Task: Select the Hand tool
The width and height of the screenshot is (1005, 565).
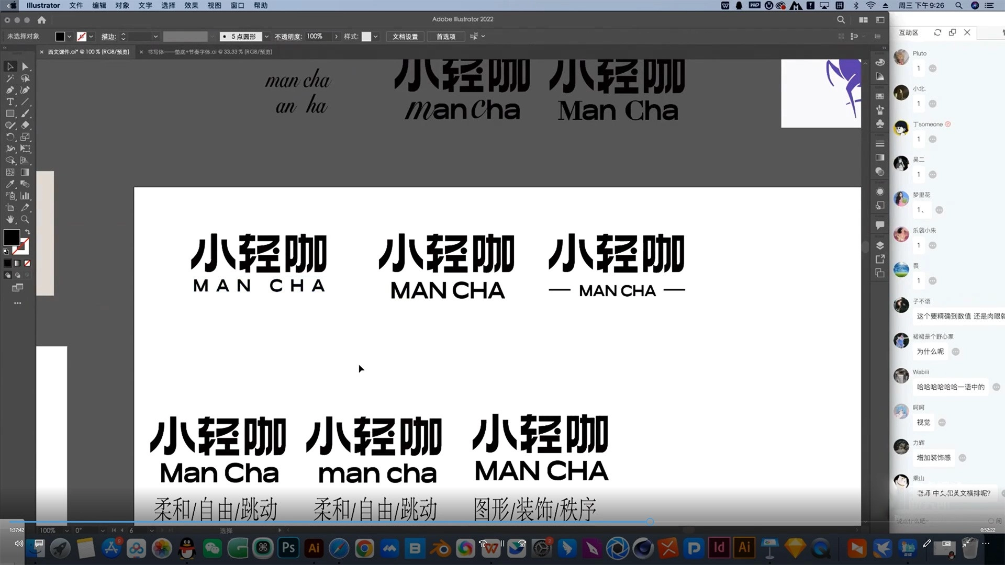Action: [x=10, y=219]
